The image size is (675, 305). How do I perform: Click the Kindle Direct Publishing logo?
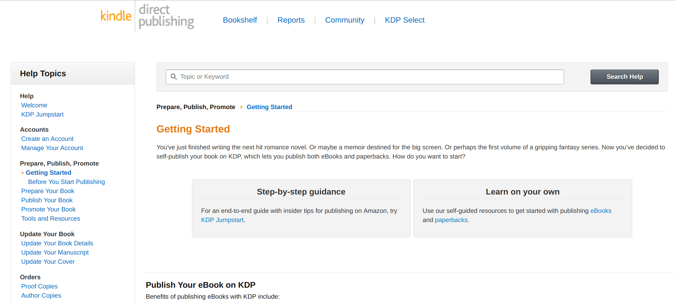(x=147, y=16)
